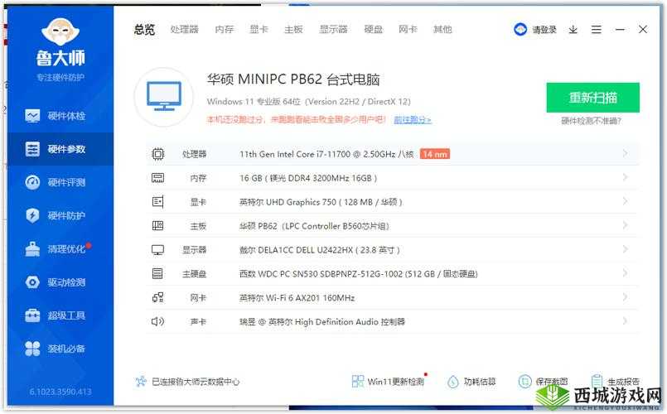Click 保存截图 save screenshot
Image resolution: width=667 pixels, height=414 pixels.
543,381
